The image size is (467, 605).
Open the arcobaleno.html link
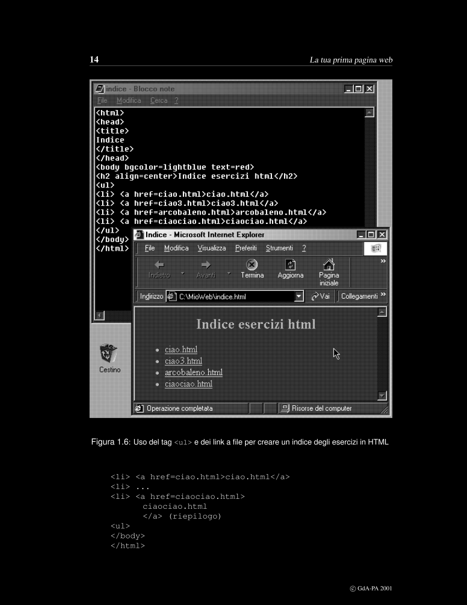coord(193,373)
